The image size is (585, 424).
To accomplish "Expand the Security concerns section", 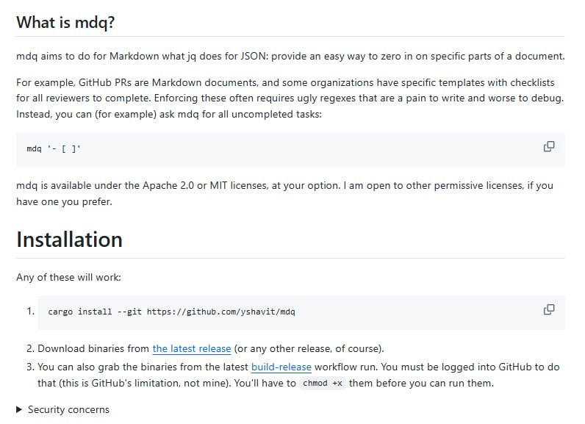I will click(x=68, y=409).
